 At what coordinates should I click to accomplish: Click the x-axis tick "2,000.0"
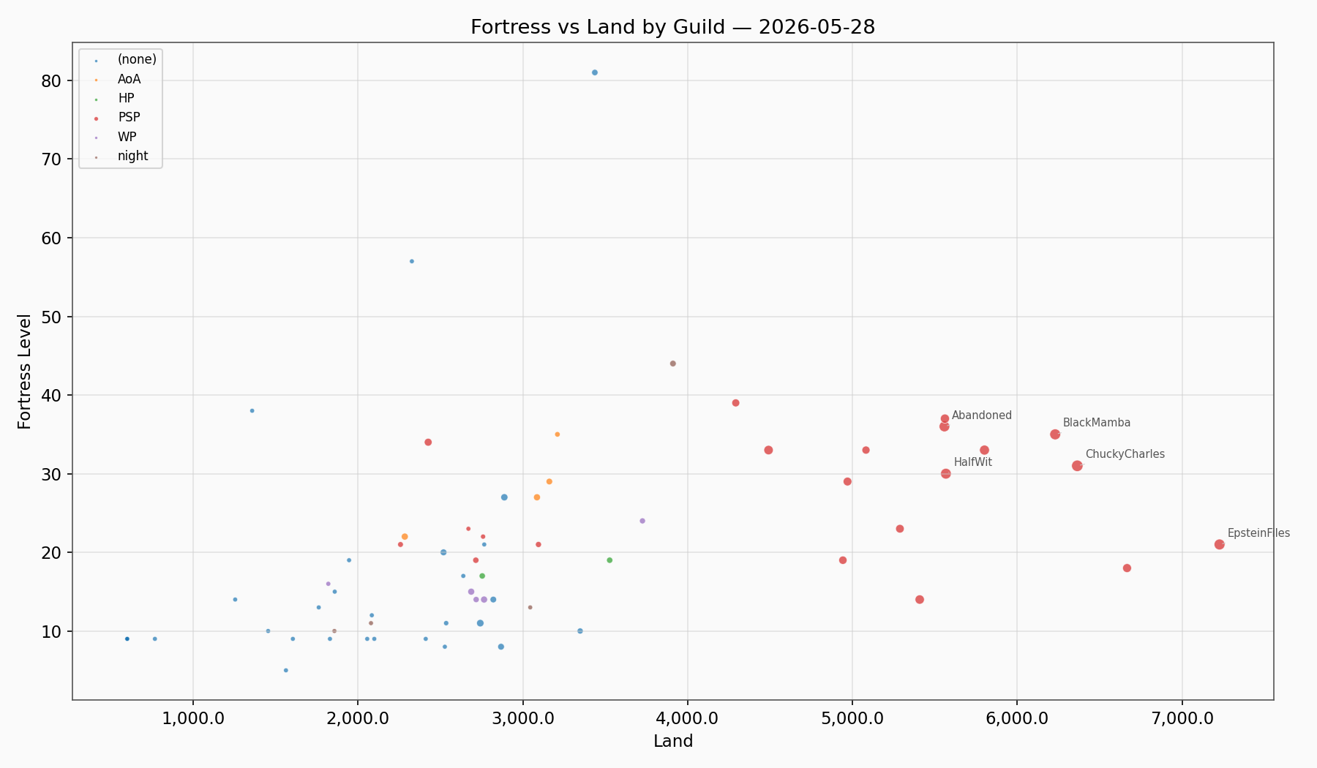click(x=358, y=718)
